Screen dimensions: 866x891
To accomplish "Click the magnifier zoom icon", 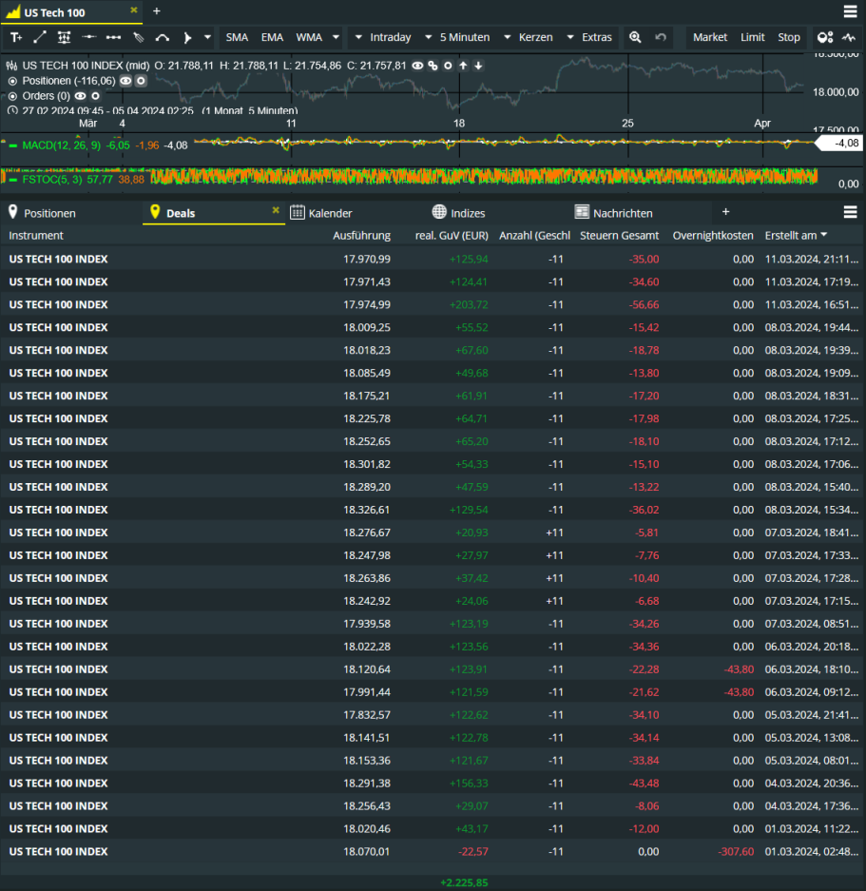I will point(635,37).
